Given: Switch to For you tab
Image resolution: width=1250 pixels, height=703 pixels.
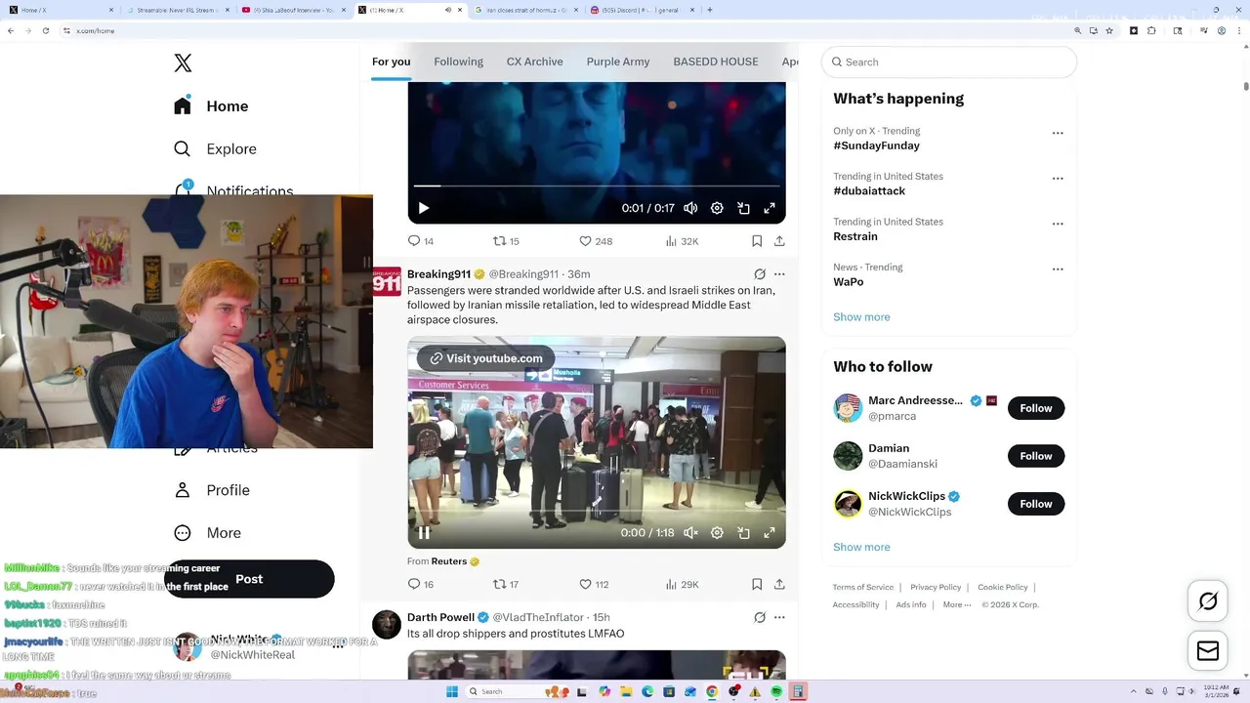Looking at the screenshot, I should tap(391, 62).
